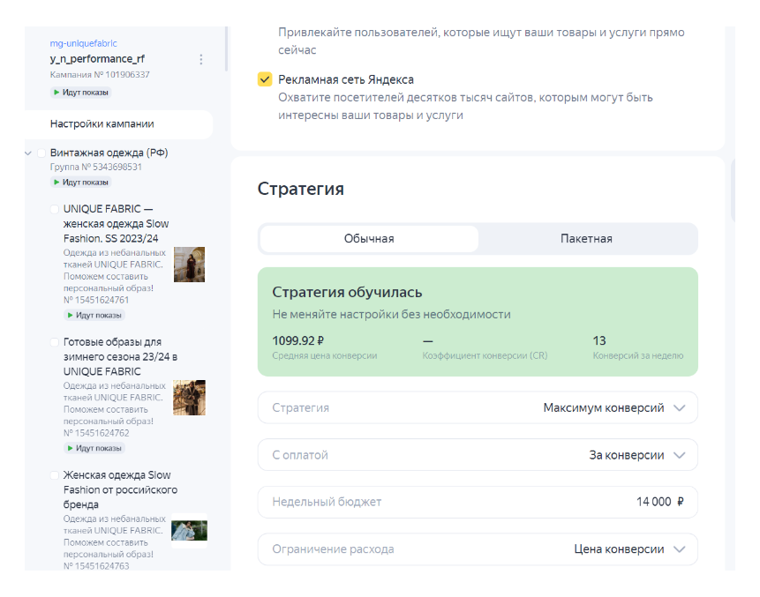
Task: Tick checkbox for UNIQUE FABRIC женская одежда ad
Action: tap(55, 210)
